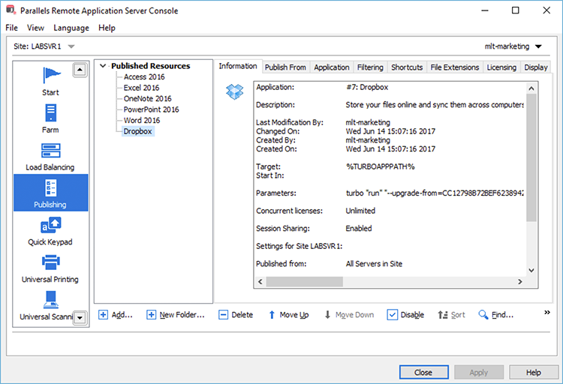Image resolution: width=563 pixels, height=384 pixels.
Task: Click the Help button at bottom
Action: pos(534,372)
